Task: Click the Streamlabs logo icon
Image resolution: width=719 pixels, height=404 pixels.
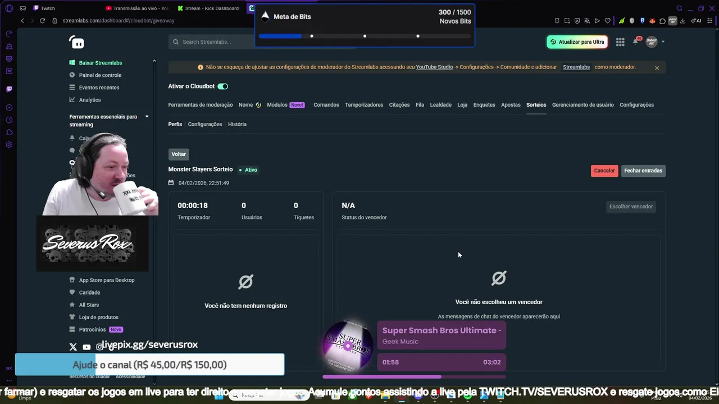Action: (x=76, y=42)
